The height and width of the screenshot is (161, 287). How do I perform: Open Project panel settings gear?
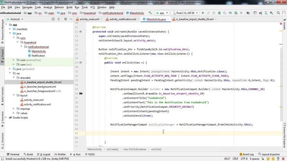[x=65, y=19]
